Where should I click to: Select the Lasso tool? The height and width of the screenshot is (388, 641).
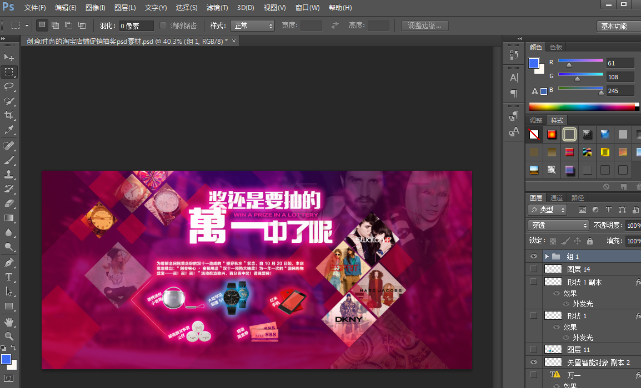[x=8, y=86]
